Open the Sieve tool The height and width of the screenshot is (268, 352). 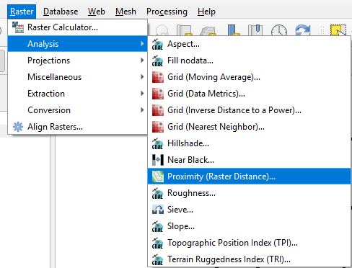(249, 210)
